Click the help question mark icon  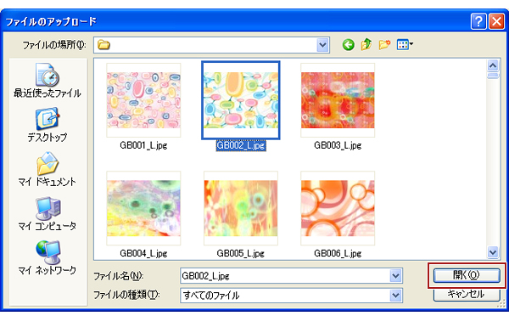click(478, 22)
